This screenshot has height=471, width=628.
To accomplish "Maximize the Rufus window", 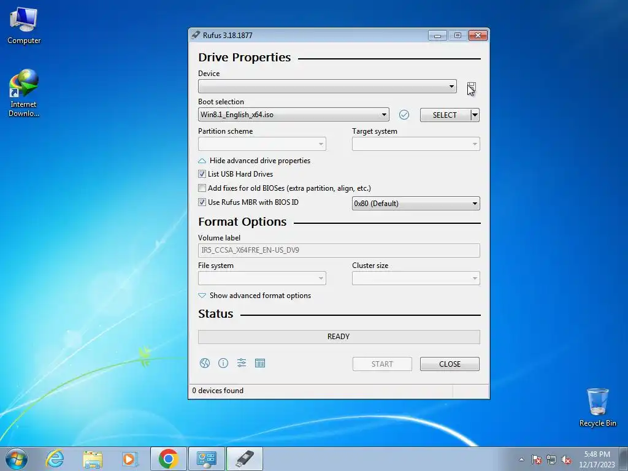I will pos(458,36).
